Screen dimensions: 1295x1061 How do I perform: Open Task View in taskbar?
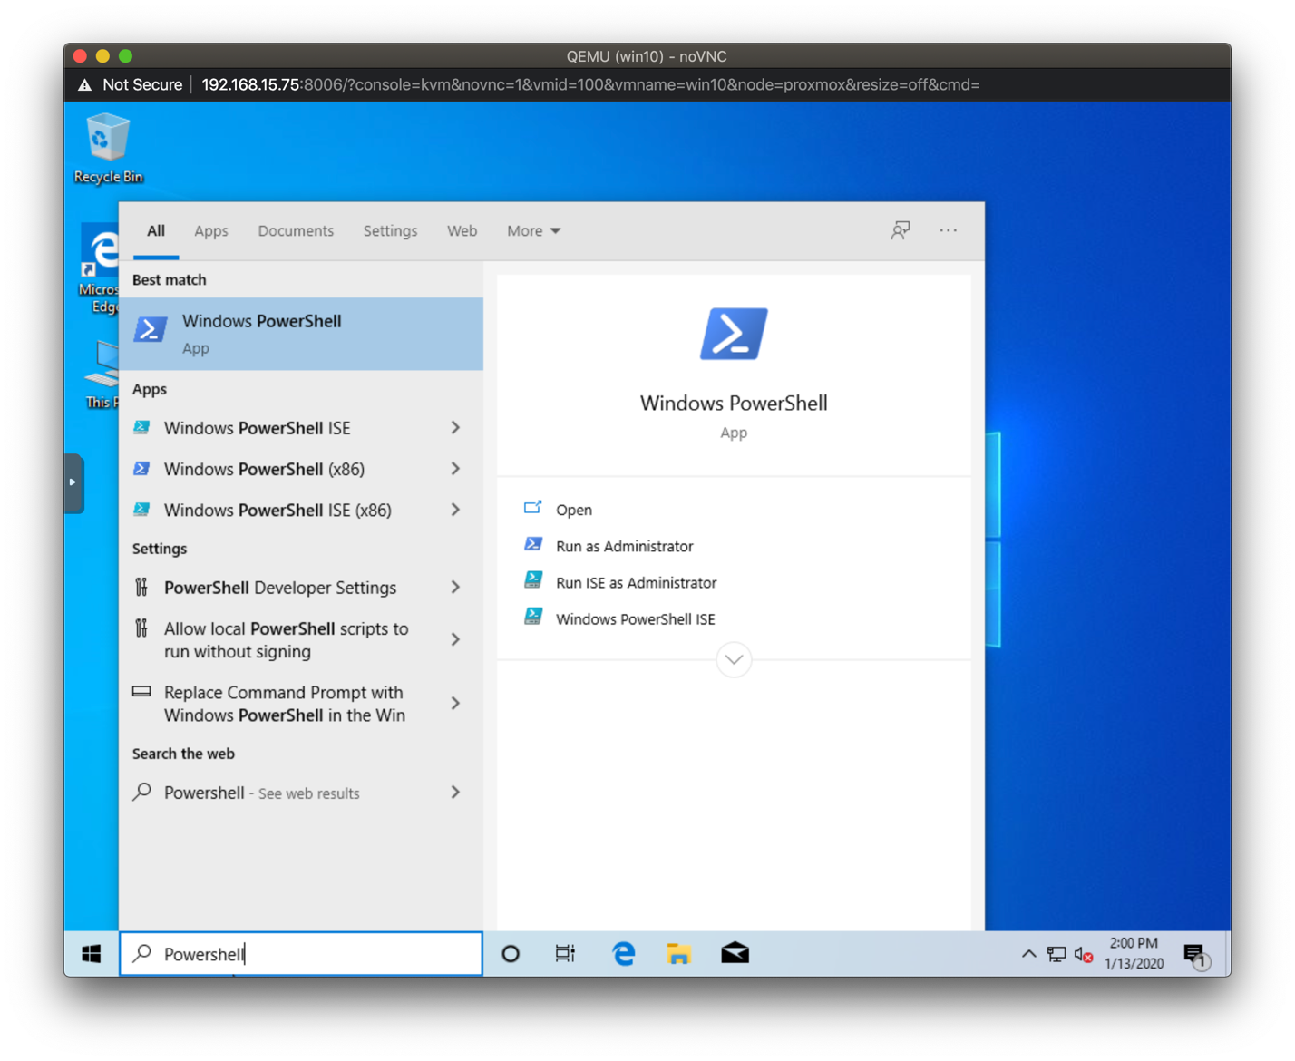(x=565, y=954)
